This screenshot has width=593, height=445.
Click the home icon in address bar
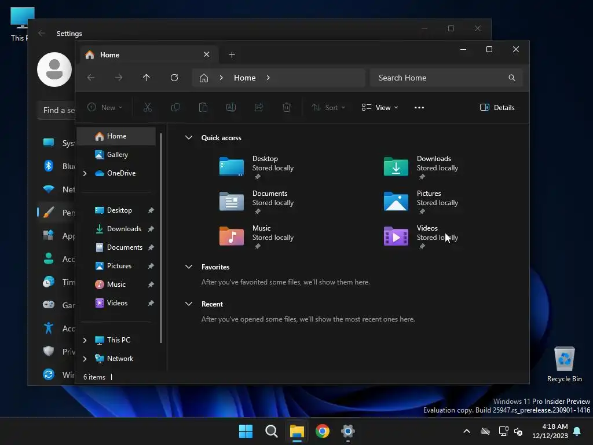[x=204, y=78]
